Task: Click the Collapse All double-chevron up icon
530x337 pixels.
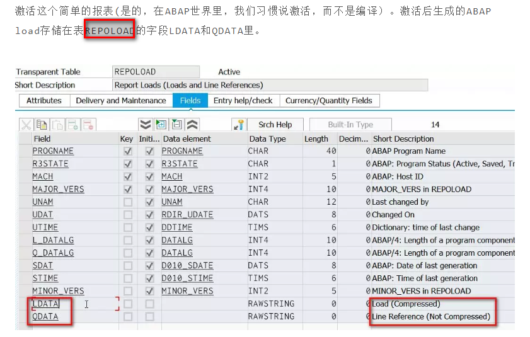Action: 192,125
